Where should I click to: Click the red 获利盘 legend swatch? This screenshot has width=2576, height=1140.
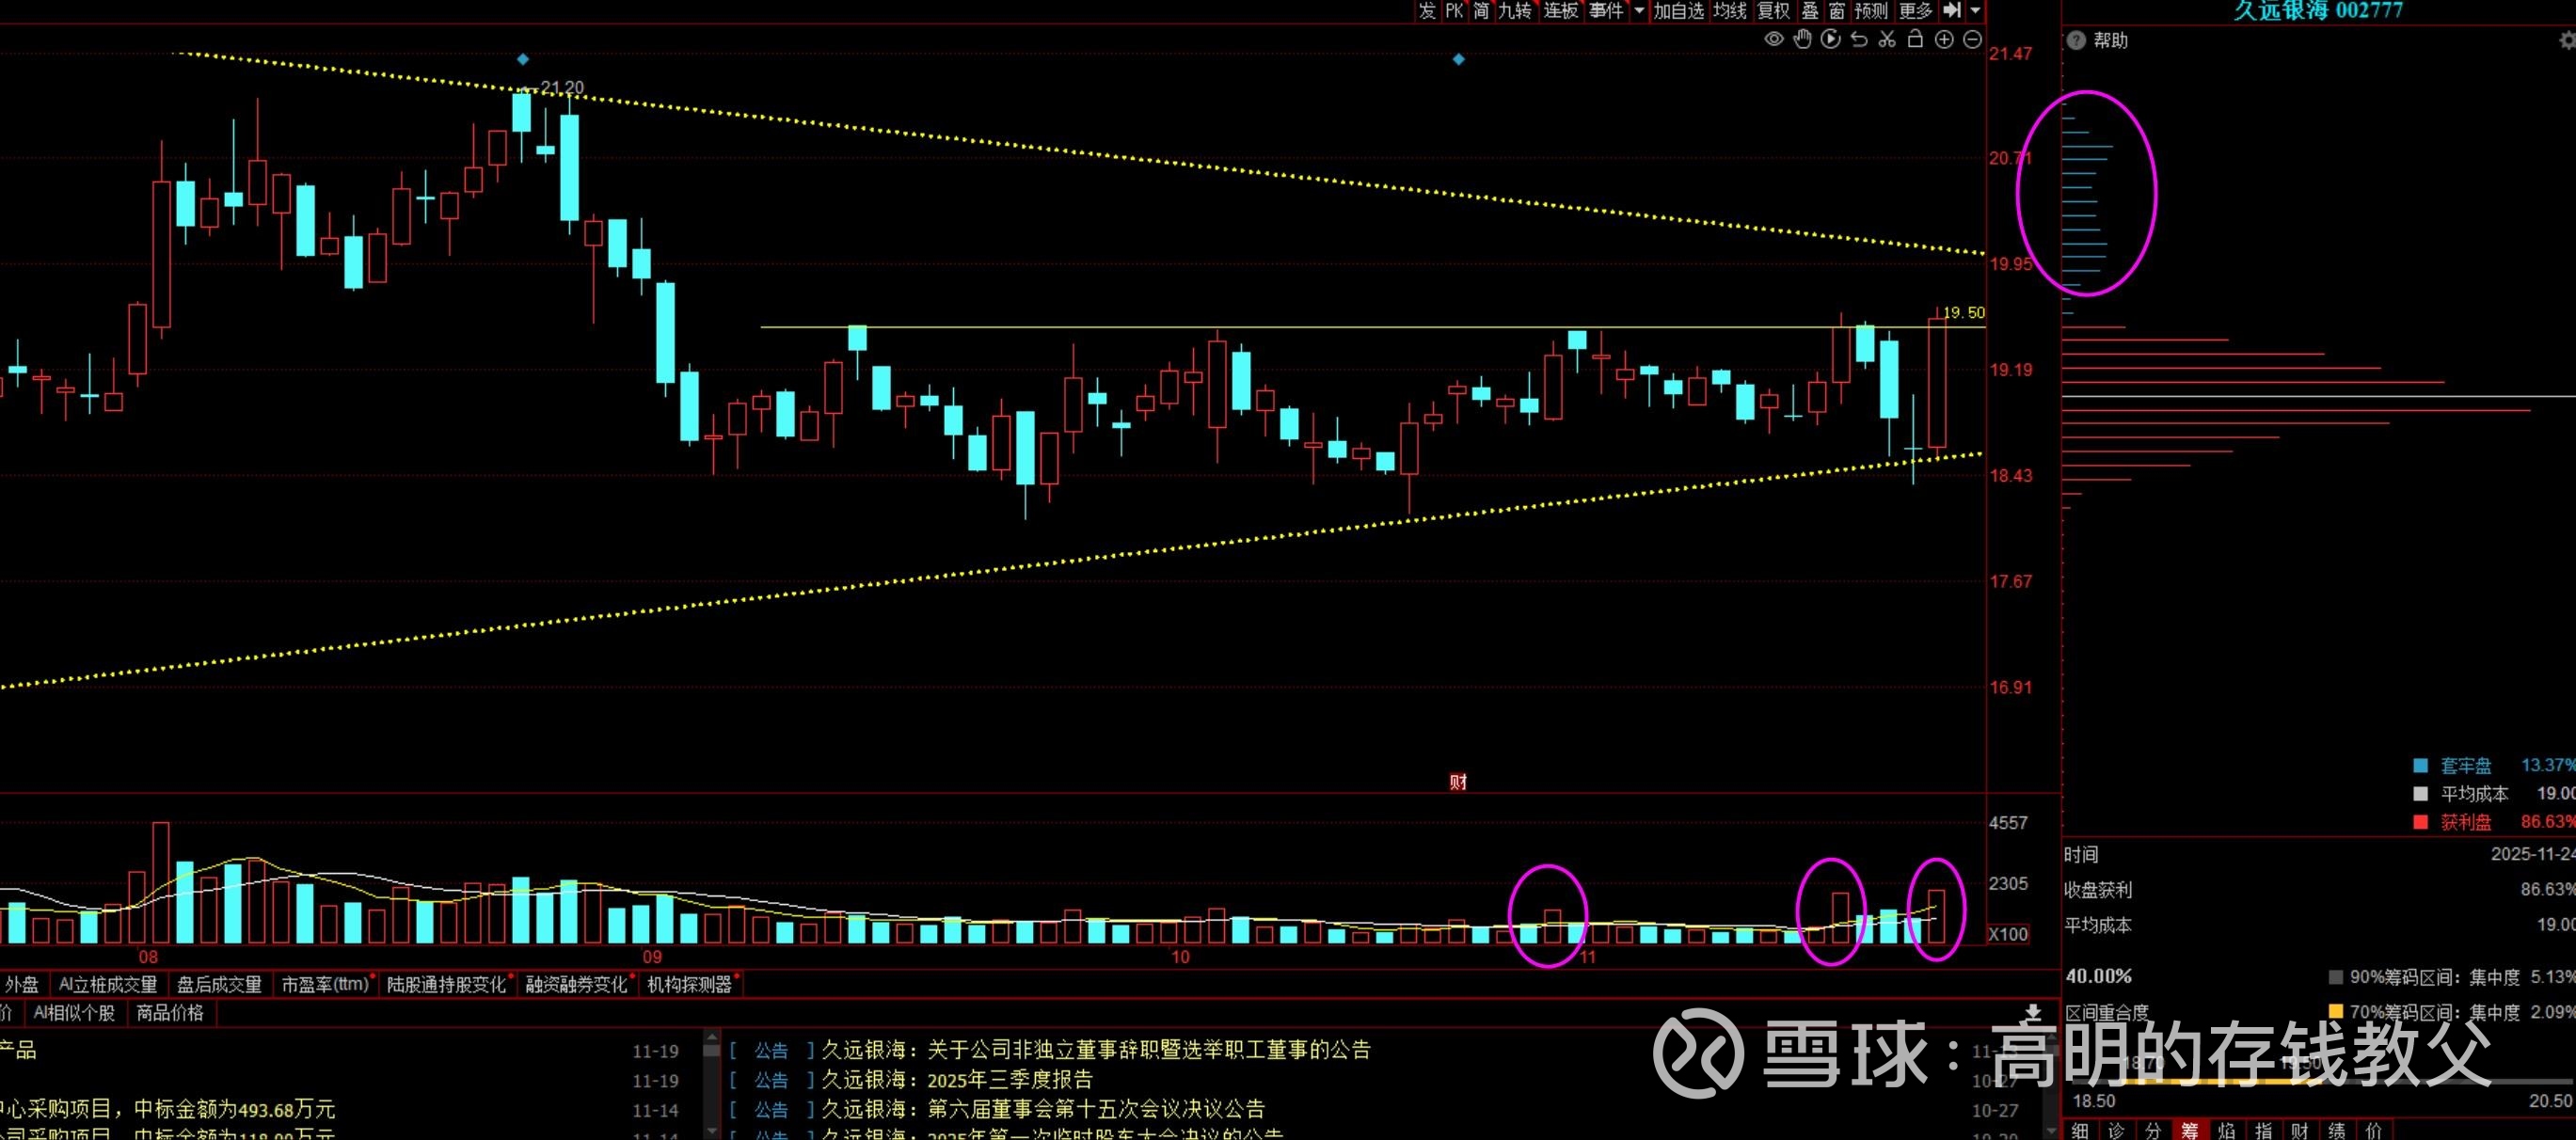[x=2420, y=822]
